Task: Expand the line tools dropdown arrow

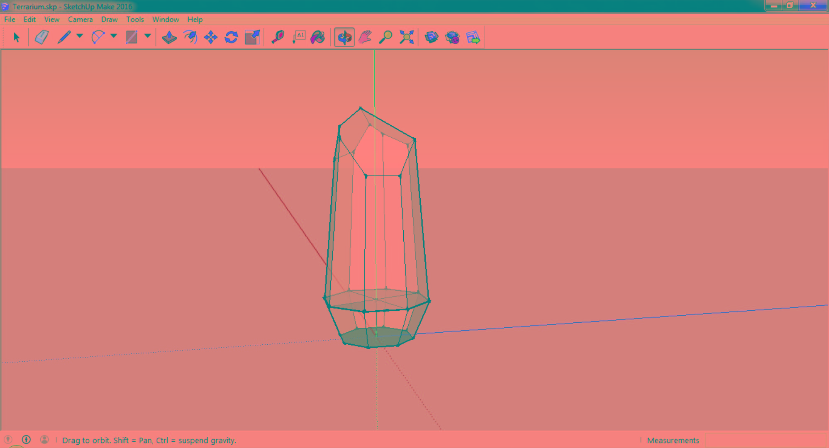Action: click(x=80, y=36)
